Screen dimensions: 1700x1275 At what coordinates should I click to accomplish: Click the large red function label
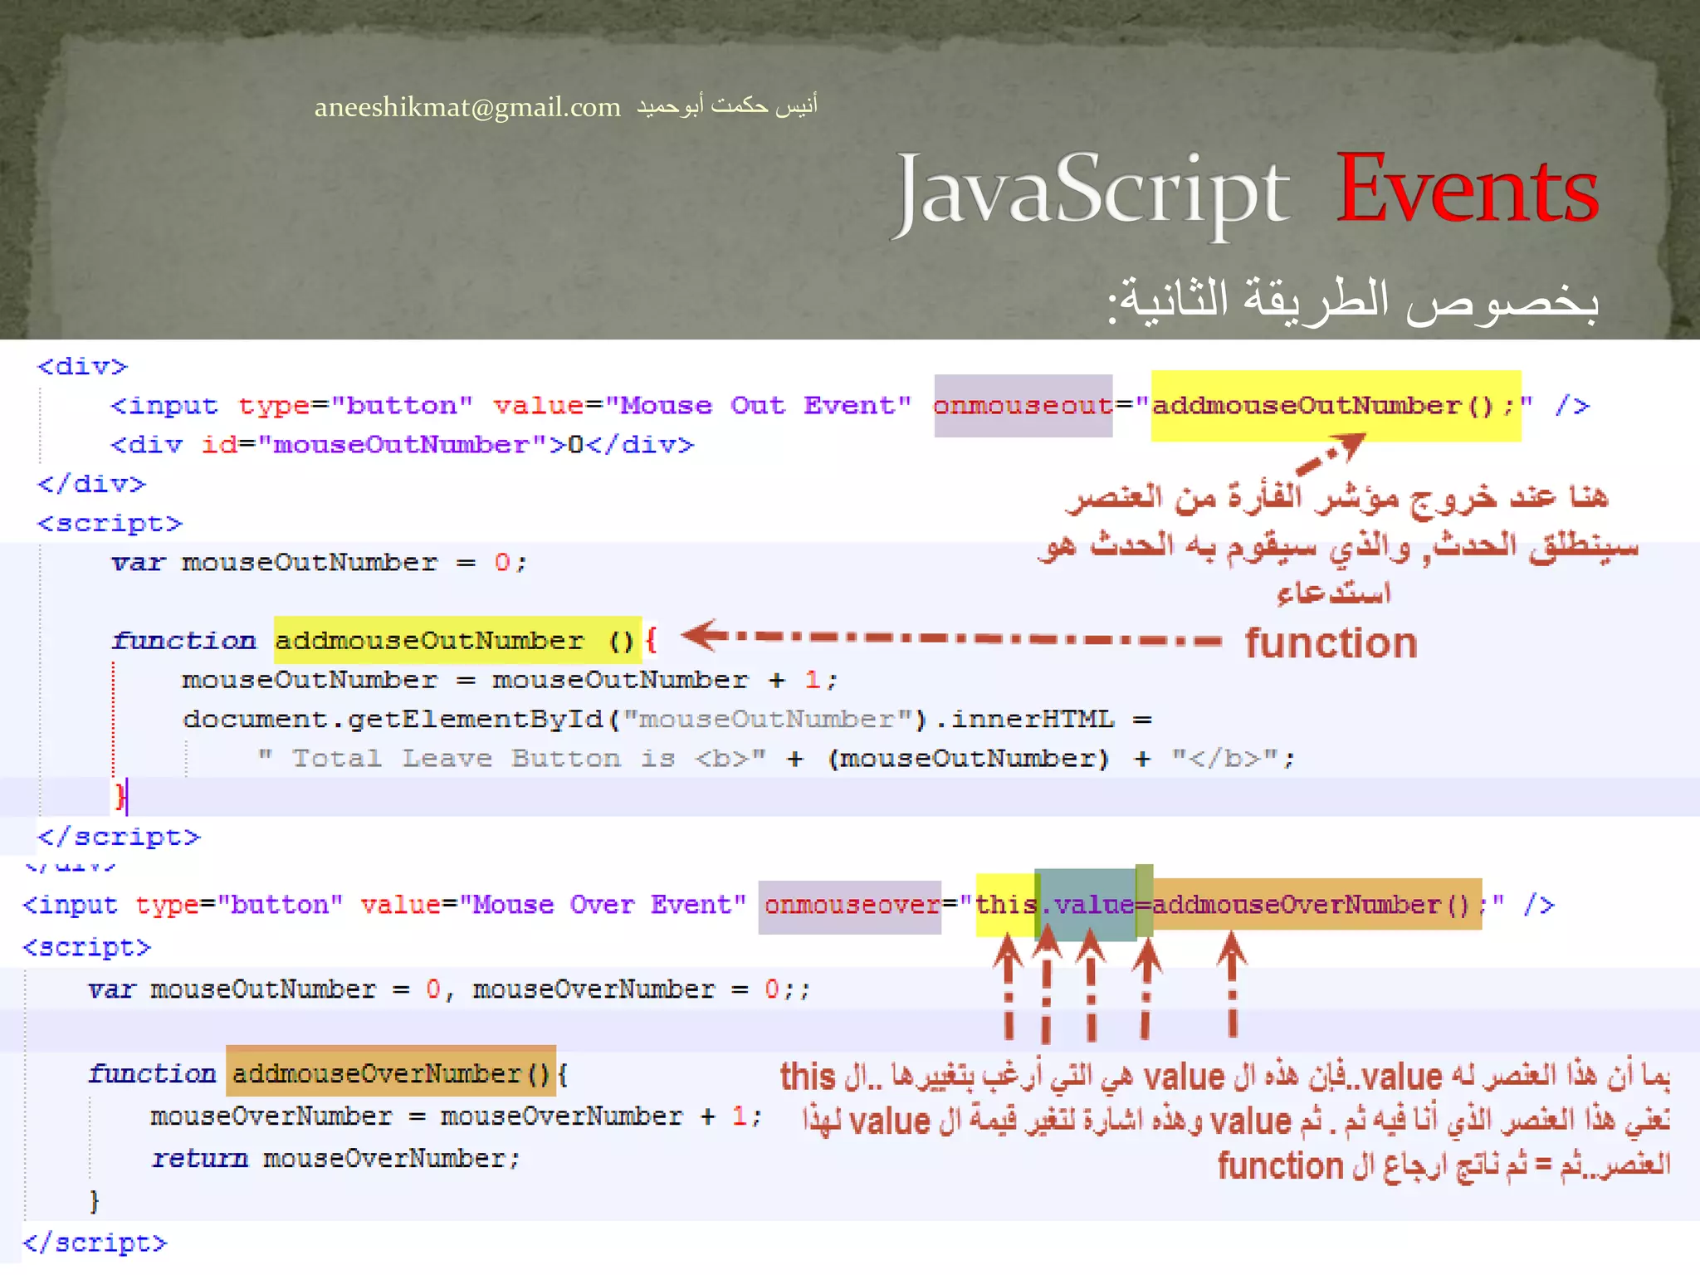[x=1331, y=643]
